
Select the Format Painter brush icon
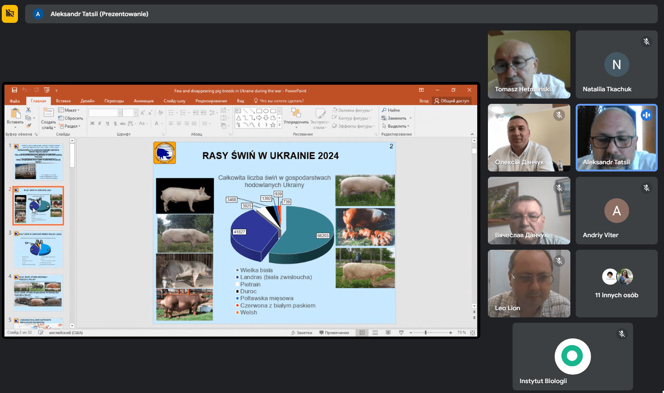click(x=28, y=126)
